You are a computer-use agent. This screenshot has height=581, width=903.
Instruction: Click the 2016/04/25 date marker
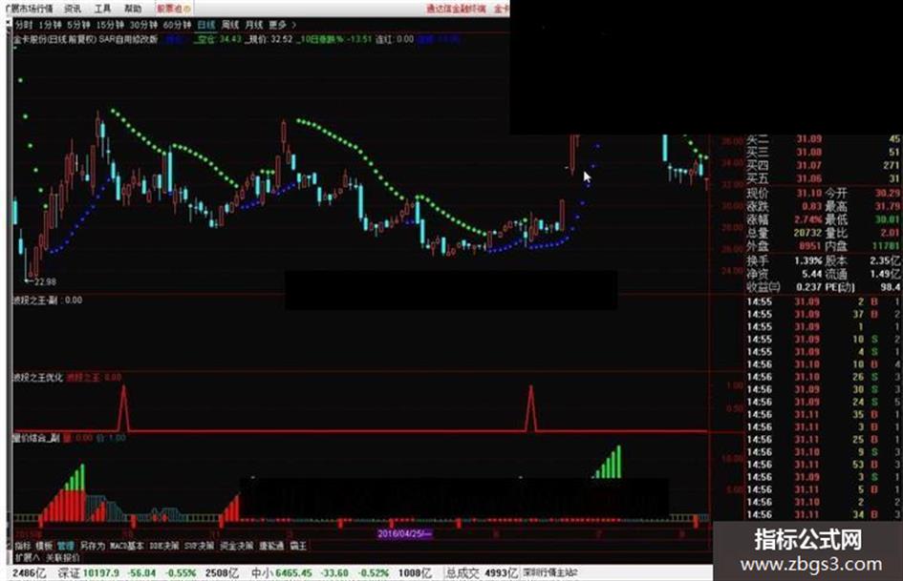point(404,534)
